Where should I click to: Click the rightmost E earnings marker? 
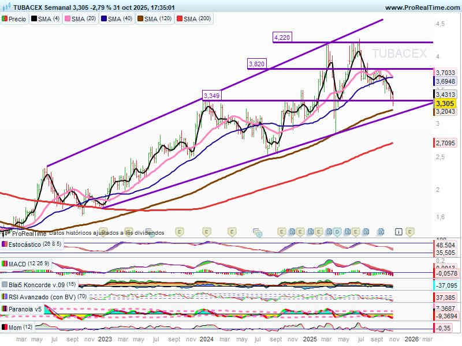pos(409,232)
